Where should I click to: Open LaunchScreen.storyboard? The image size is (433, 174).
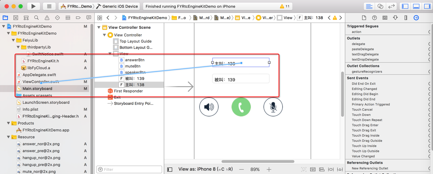[46, 102]
